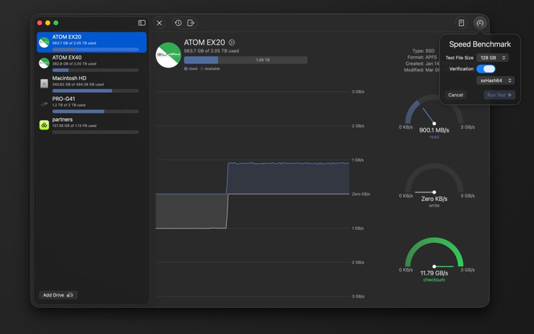Click the Available legend label
The height and width of the screenshot is (334, 534).
click(212, 69)
